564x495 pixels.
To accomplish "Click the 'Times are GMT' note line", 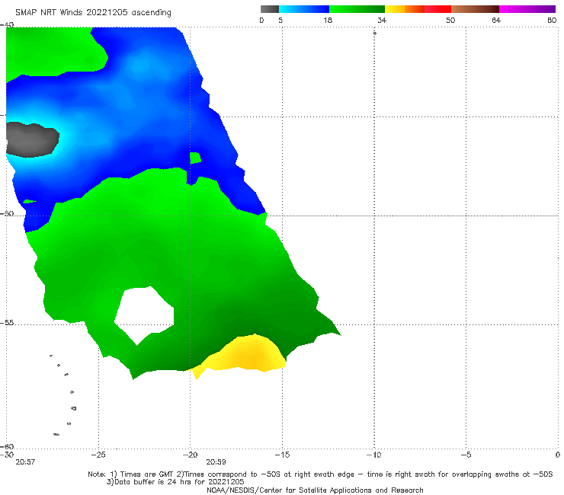I will [320, 474].
